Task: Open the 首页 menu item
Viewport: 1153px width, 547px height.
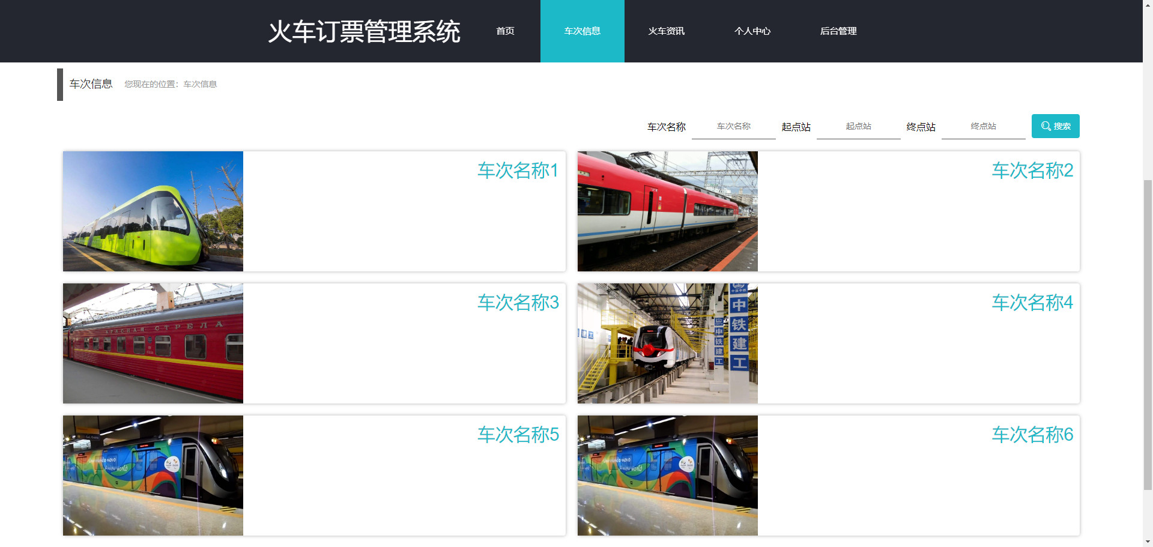Action: (x=505, y=31)
